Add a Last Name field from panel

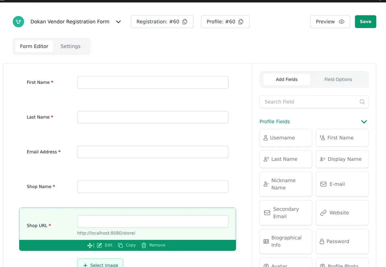[x=286, y=159]
